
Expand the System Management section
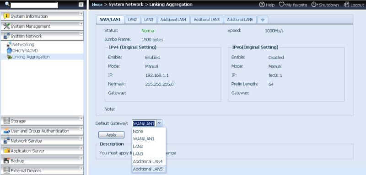coord(81,24)
